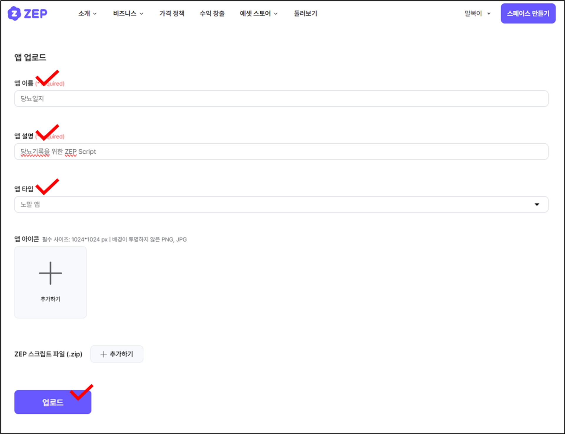Go to 가격 정책 page
The height and width of the screenshot is (434, 565).
(172, 14)
